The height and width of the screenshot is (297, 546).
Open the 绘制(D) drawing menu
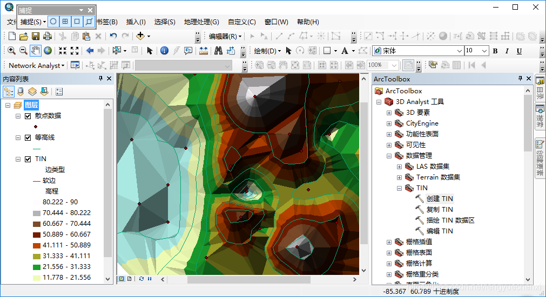pos(267,51)
